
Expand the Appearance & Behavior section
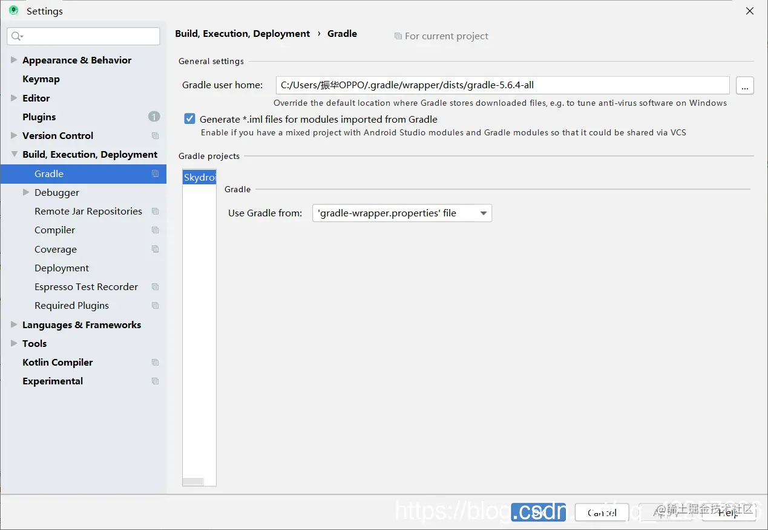pos(14,60)
